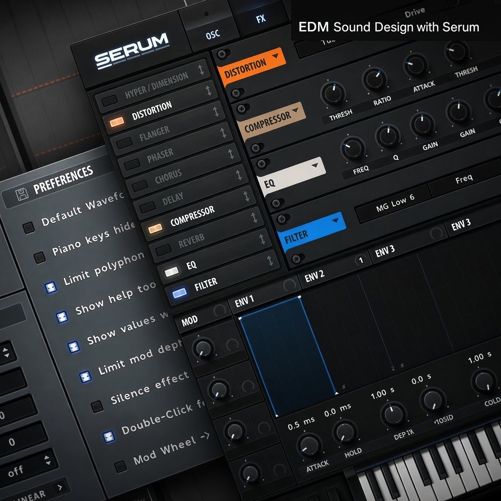Adjust the EQ Q knob
Viewport: 501px width, 501px height.
[387, 136]
